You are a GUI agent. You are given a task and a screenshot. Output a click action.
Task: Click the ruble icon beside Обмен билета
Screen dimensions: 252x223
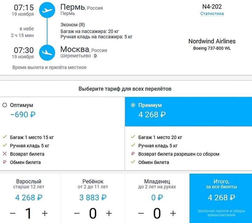(x=5, y=162)
